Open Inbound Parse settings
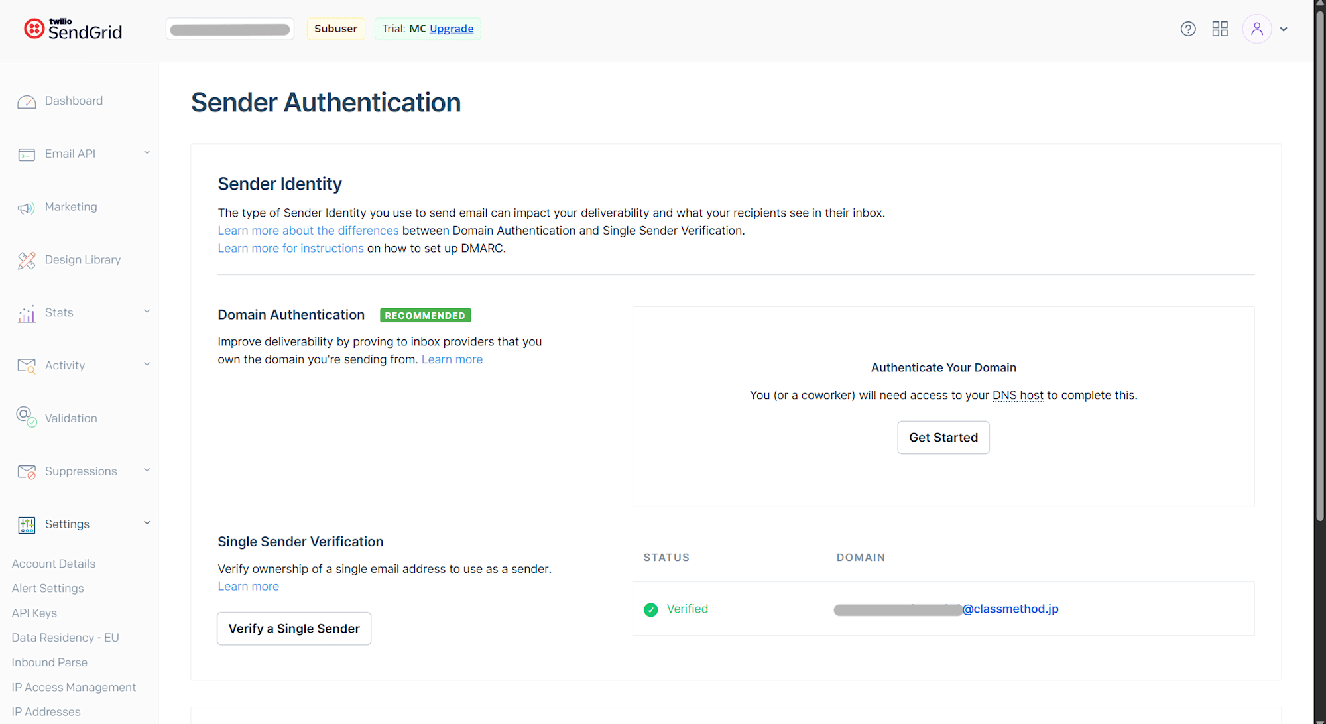The image size is (1326, 724). pyautogui.click(x=49, y=662)
